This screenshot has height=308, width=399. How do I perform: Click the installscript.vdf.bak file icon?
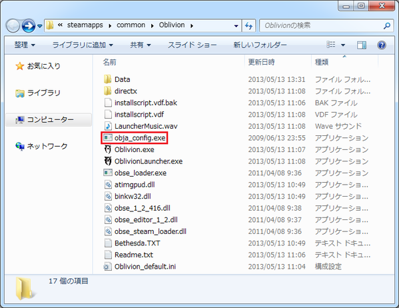pyautogui.click(x=108, y=103)
